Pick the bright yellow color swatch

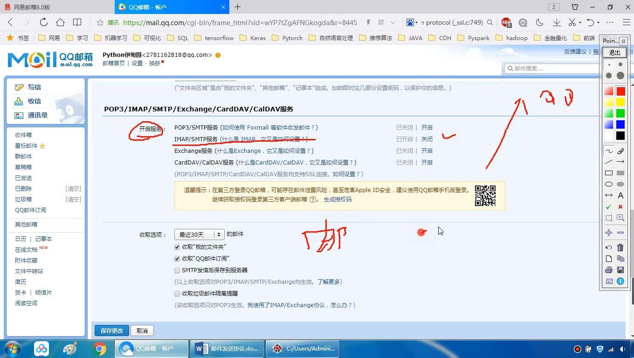tap(620, 102)
